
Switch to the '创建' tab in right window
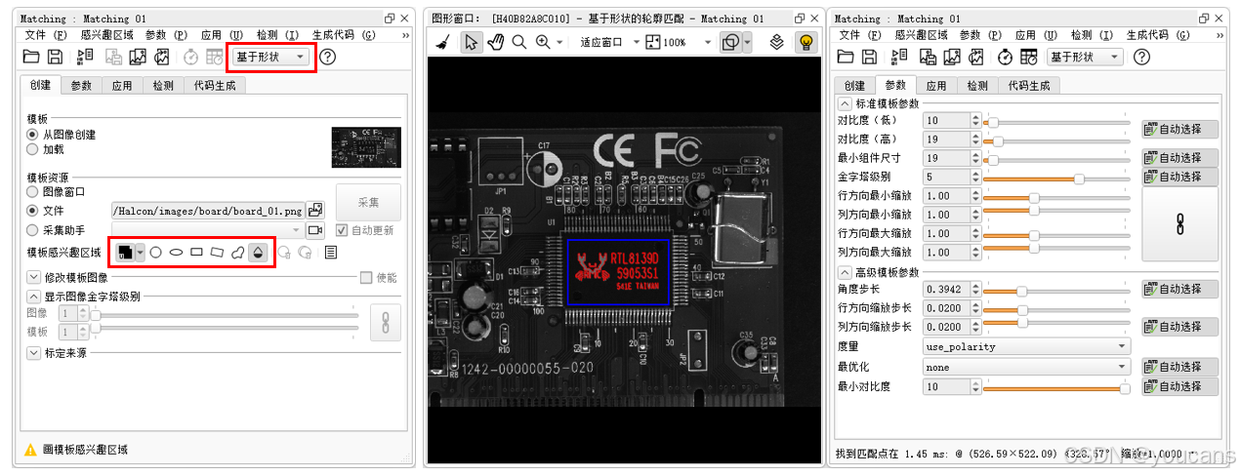854,86
